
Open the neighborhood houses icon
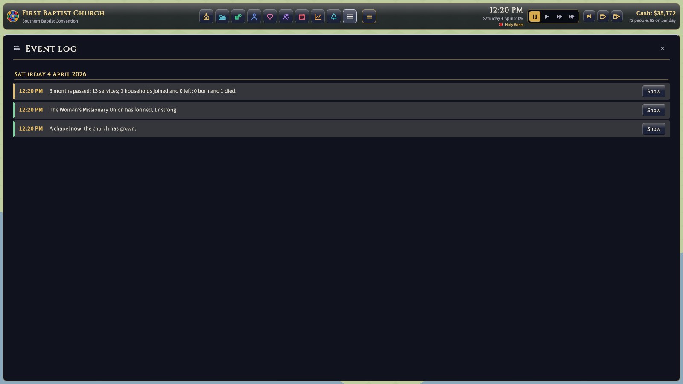(222, 17)
